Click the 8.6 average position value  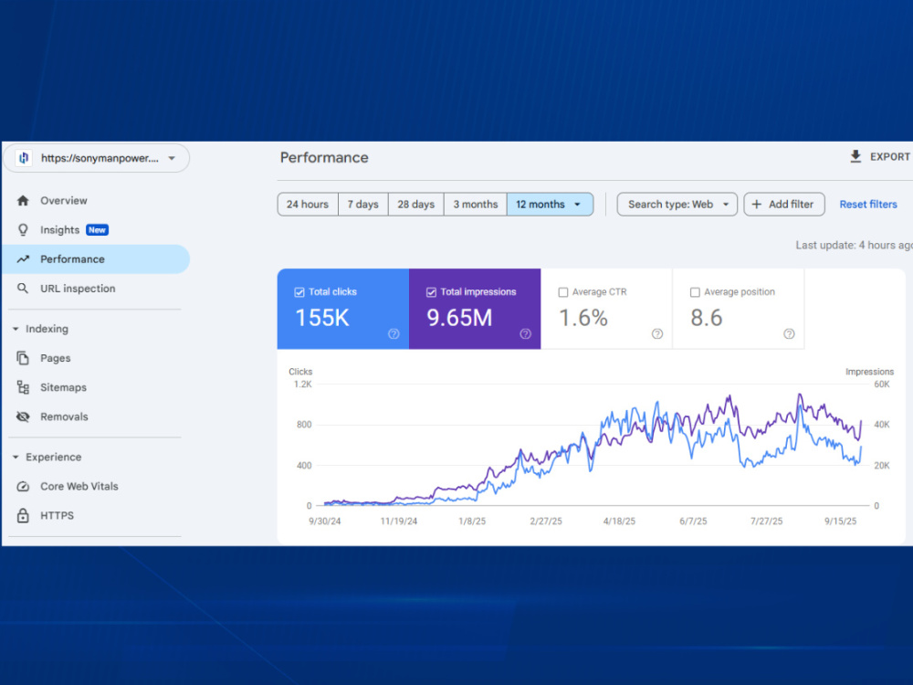click(707, 318)
